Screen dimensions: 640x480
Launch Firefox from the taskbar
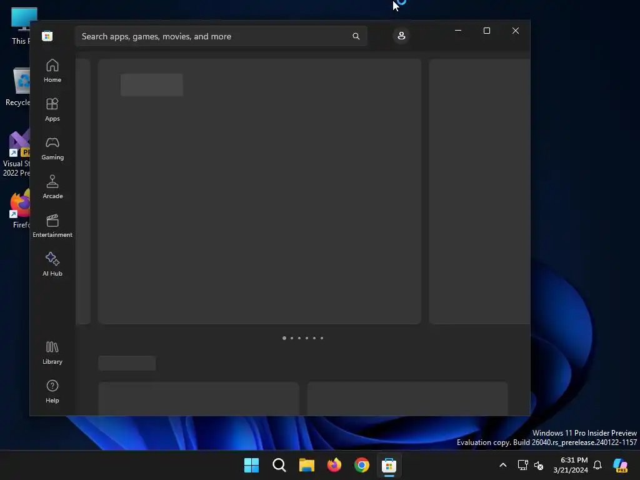(x=334, y=465)
